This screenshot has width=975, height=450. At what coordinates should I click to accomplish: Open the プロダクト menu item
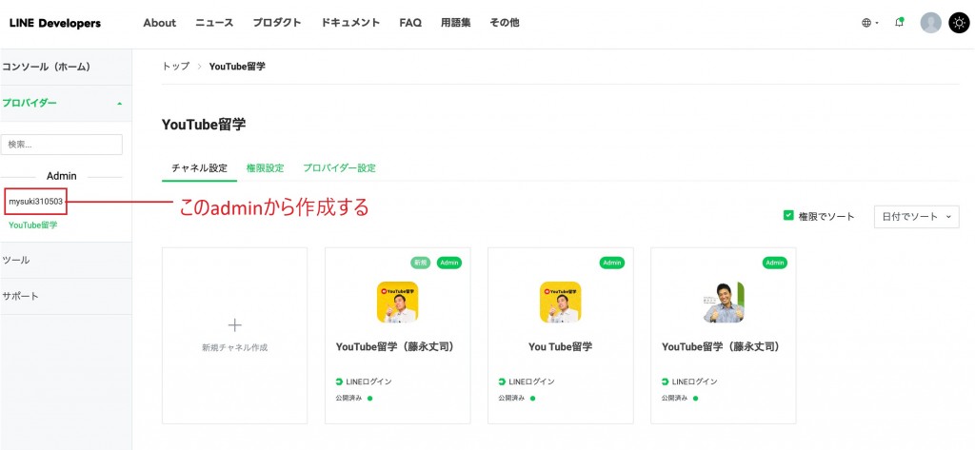point(277,23)
